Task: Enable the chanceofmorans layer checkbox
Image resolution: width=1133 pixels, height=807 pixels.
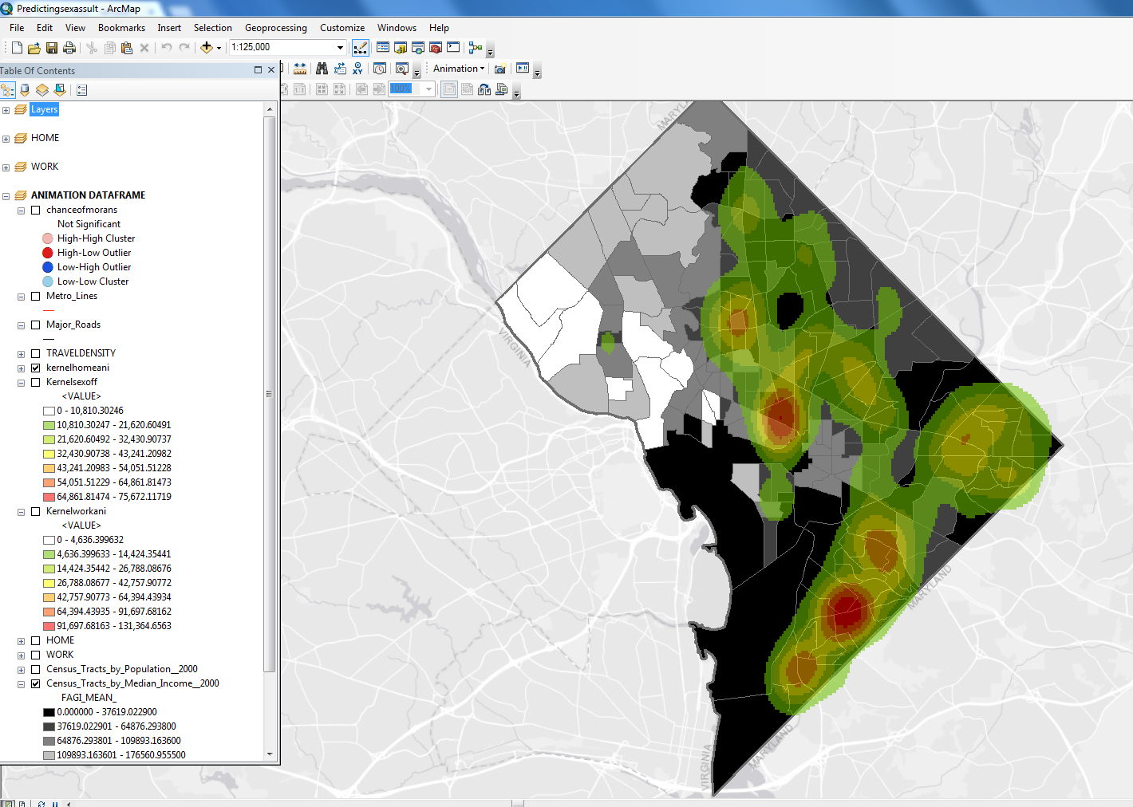Action: click(35, 211)
